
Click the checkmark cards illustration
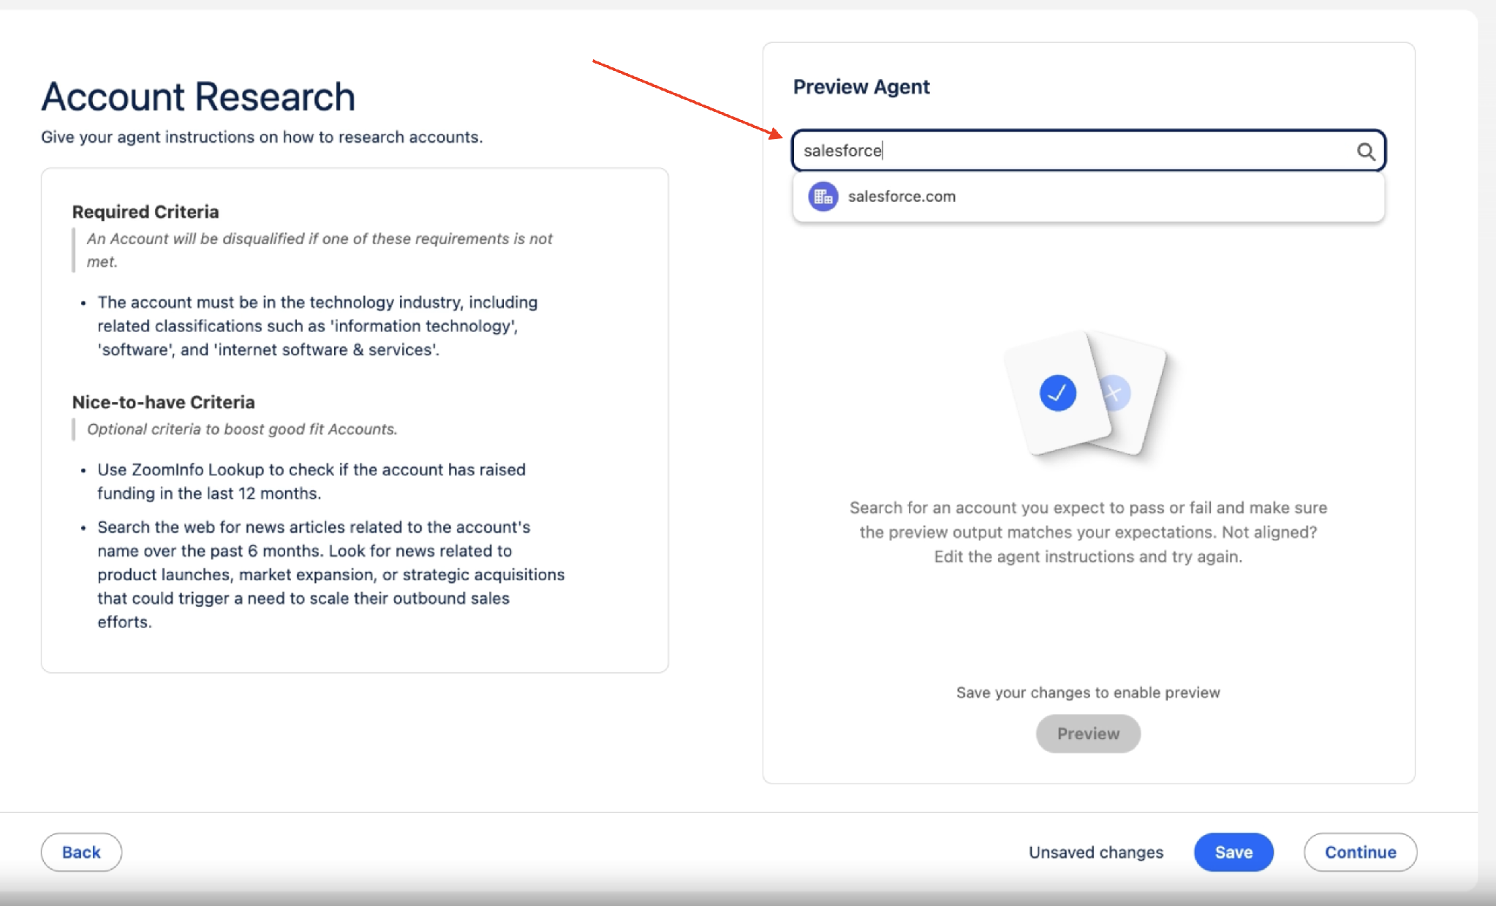click(x=1087, y=394)
